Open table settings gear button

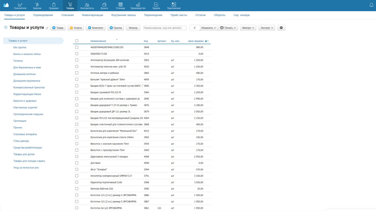click(281, 28)
